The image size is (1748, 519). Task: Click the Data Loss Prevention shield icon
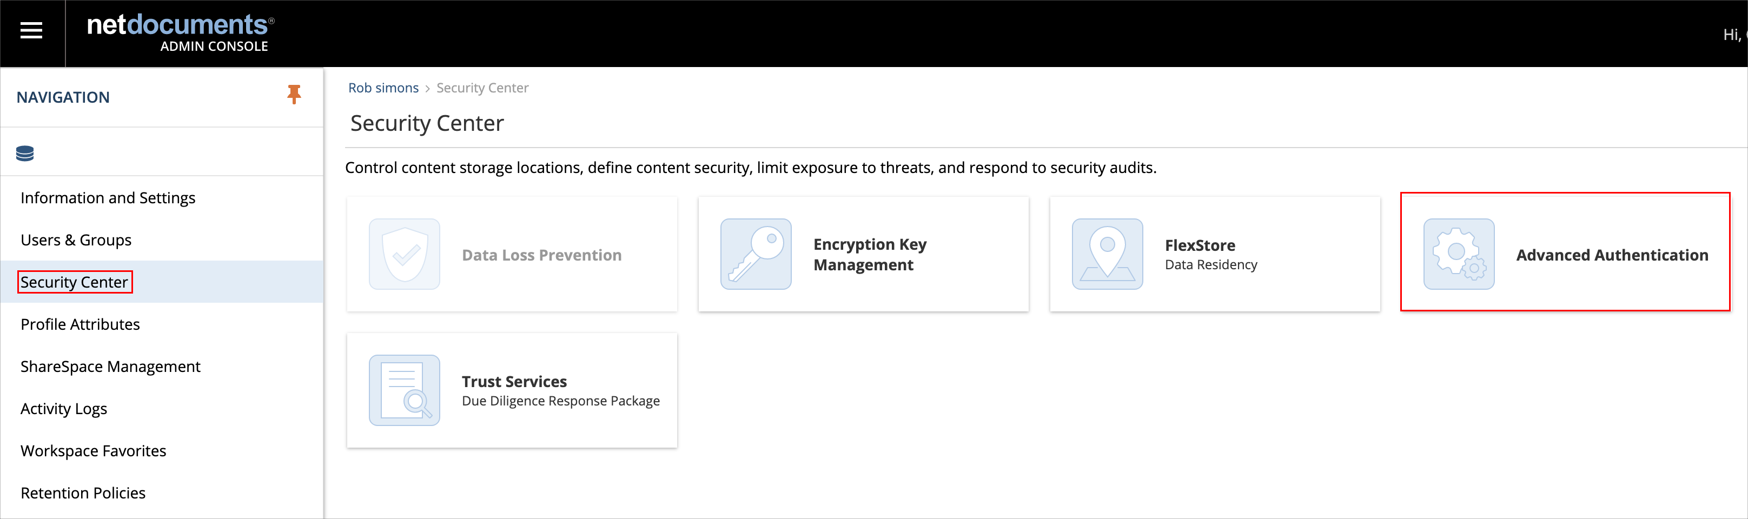[x=405, y=254]
